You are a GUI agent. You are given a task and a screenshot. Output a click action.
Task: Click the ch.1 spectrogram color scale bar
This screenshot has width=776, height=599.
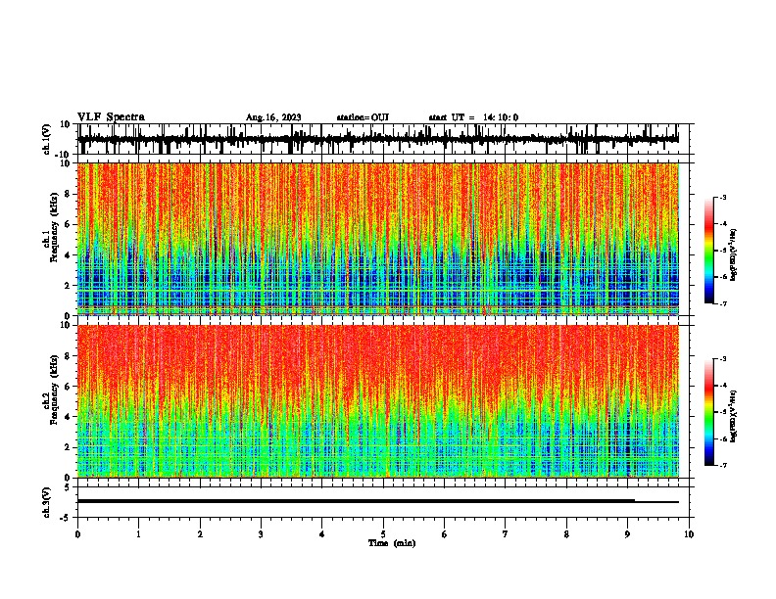709,251
